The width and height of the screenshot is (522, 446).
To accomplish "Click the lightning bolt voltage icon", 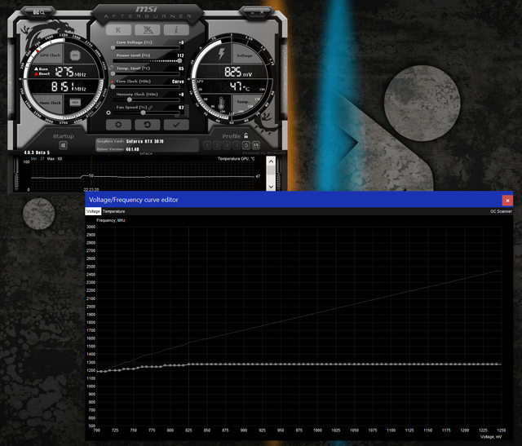I will click(221, 54).
